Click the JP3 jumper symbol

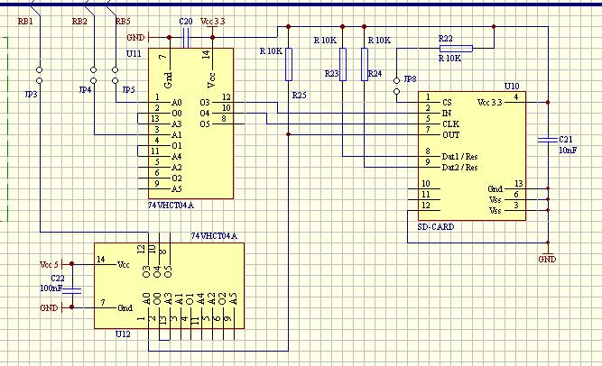(39, 75)
